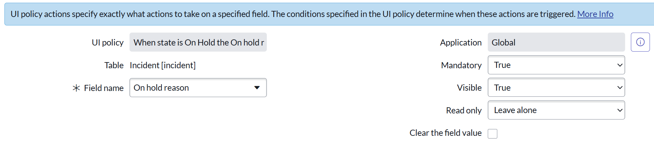
Task: Click the UI policy reference field
Action: [198, 42]
